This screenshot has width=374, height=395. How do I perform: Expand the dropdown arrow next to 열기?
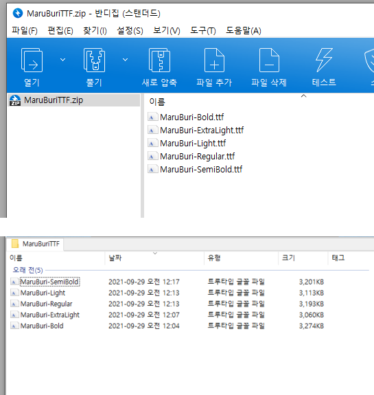tap(62, 60)
